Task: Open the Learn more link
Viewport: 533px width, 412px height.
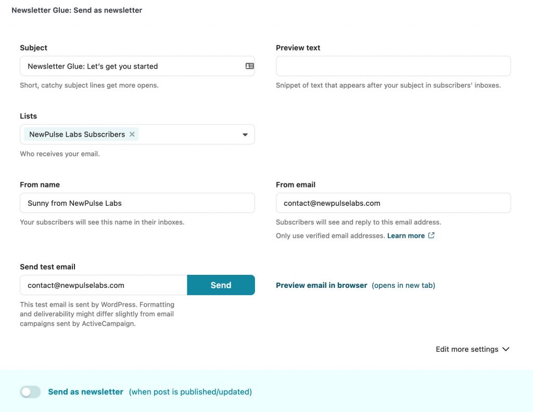Action: pos(405,235)
